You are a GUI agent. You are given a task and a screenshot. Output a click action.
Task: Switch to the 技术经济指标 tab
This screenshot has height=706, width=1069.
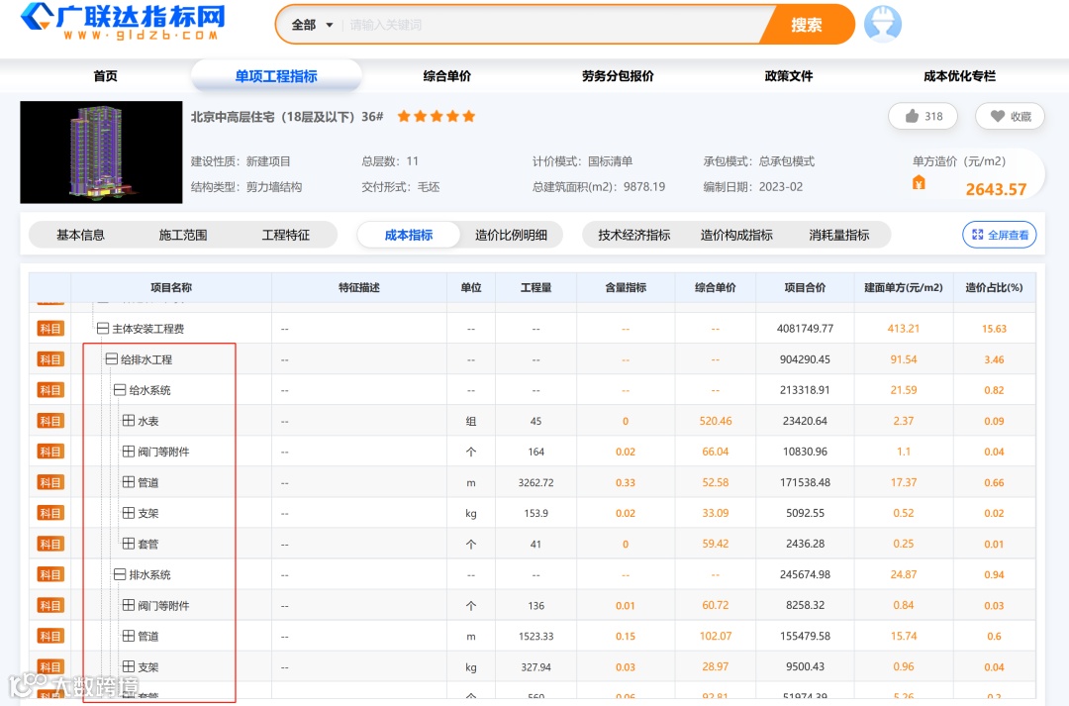[634, 235]
